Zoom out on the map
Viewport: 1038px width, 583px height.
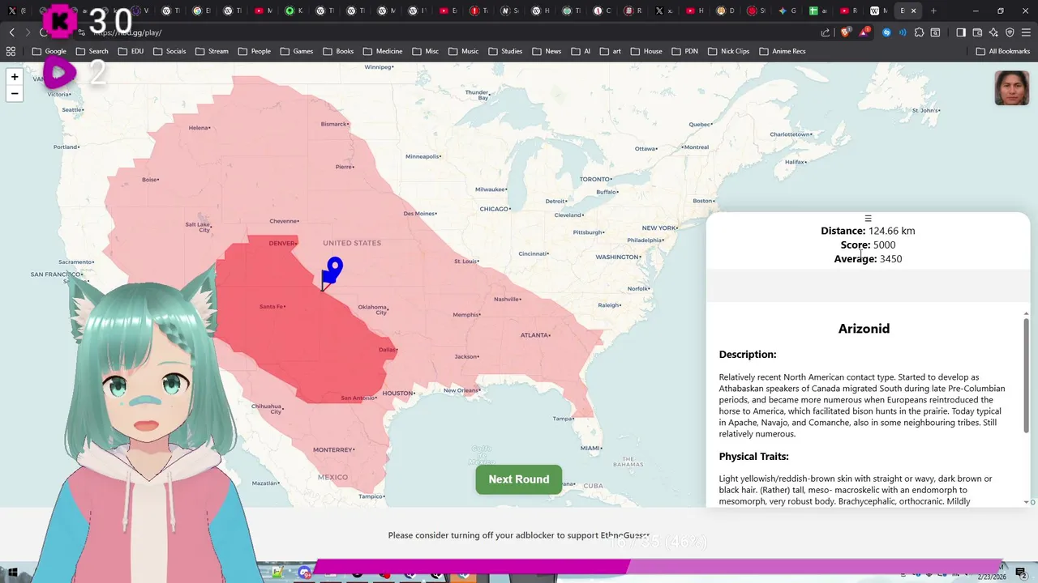[14, 94]
